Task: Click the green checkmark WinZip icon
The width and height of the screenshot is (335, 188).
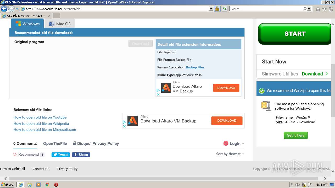Action: click(261, 91)
